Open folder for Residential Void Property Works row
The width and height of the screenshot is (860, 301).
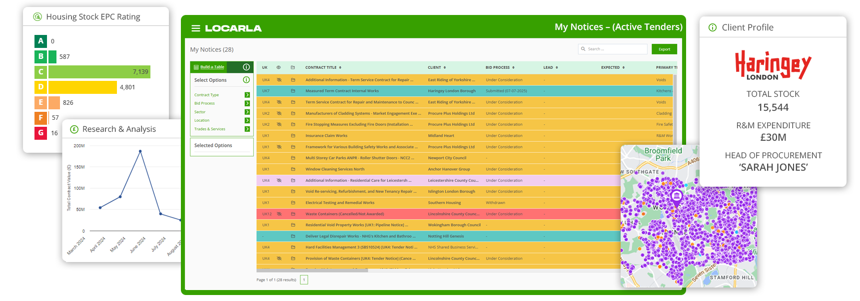tap(293, 225)
